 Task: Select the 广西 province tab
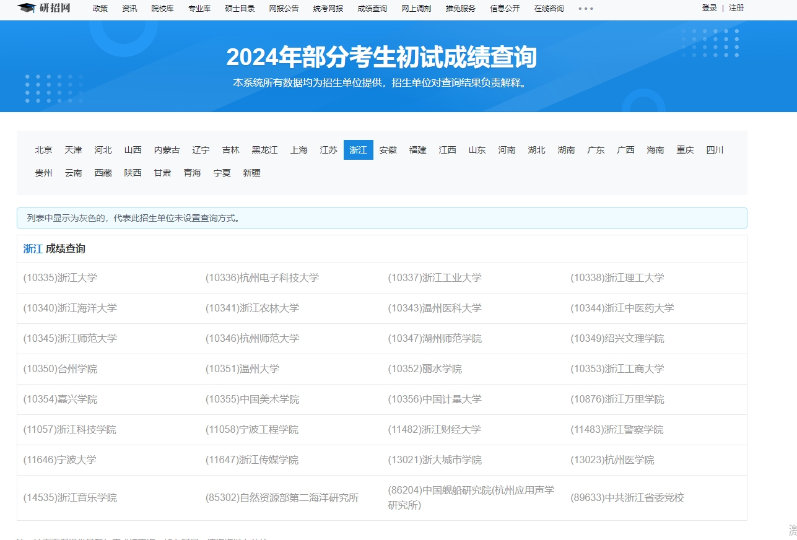(626, 150)
